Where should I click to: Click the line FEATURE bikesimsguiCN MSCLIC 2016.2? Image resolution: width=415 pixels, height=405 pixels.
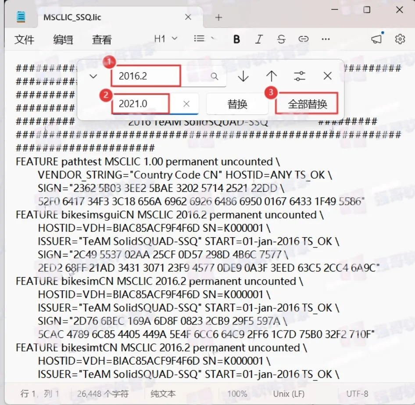(x=170, y=215)
